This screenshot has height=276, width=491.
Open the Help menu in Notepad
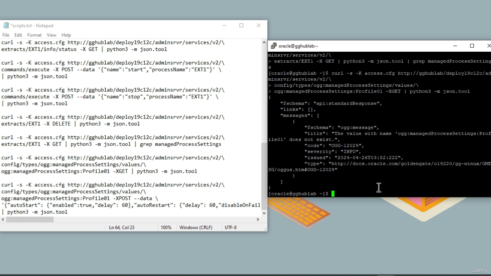pos(66,35)
